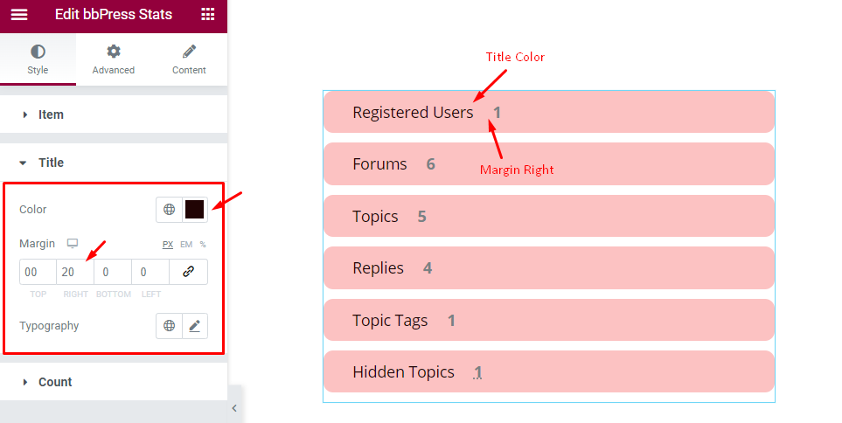The height and width of the screenshot is (423, 842).
Task: Open the title color swatch
Action: (195, 210)
